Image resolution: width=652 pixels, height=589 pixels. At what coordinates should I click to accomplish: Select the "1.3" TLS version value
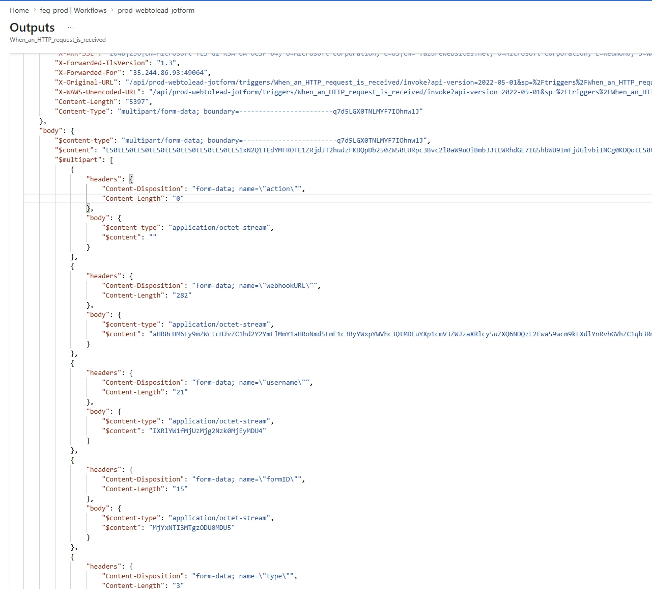(x=167, y=63)
